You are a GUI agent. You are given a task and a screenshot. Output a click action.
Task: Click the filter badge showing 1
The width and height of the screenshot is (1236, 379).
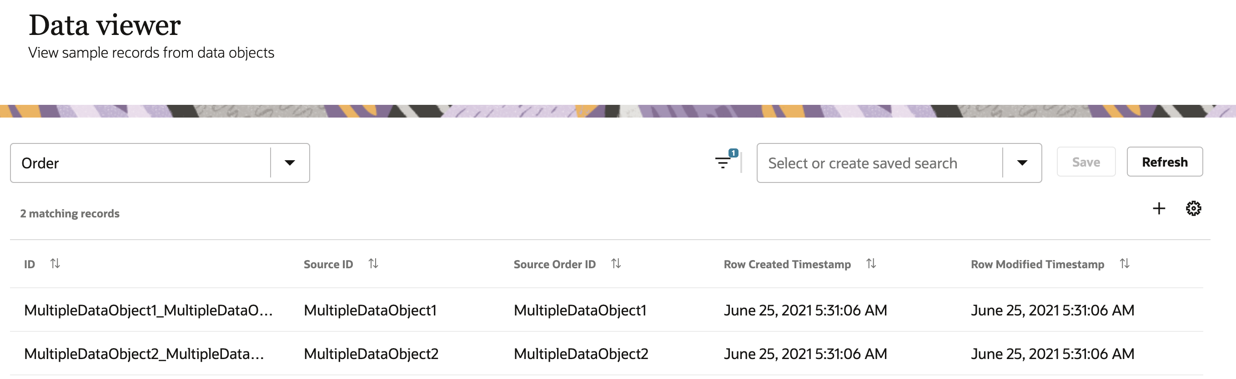(x=733, y=153)
